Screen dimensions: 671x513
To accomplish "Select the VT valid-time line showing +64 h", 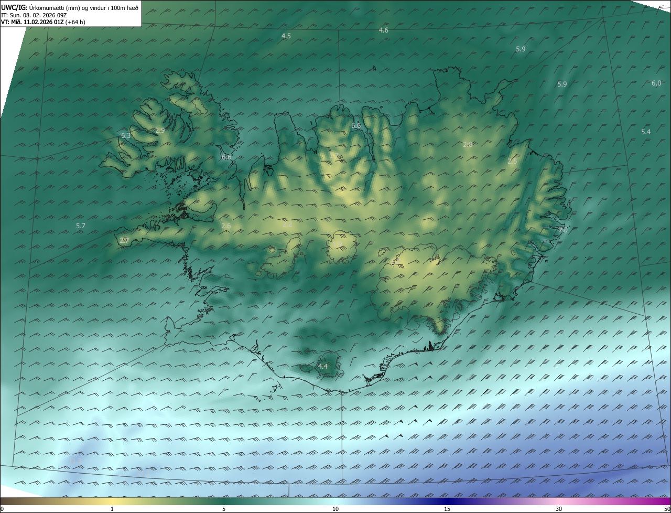I will pos(43,22).
